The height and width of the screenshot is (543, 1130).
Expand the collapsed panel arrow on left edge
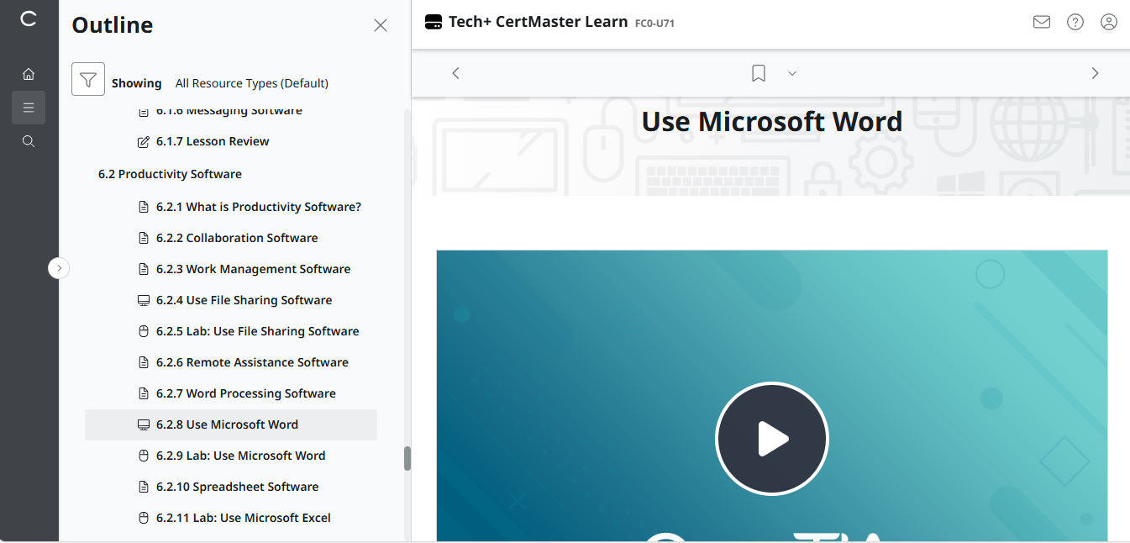pos(59,267)
